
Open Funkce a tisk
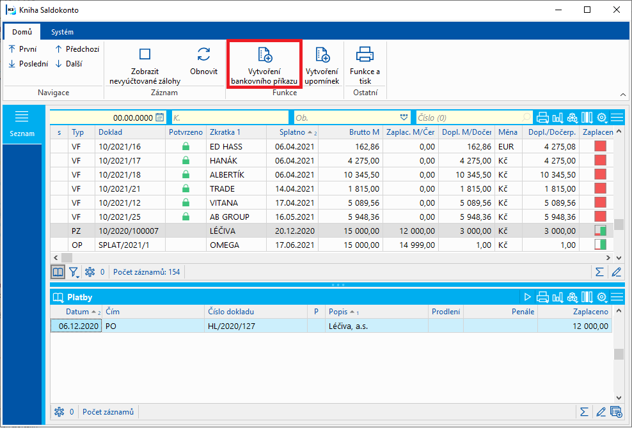365,65
